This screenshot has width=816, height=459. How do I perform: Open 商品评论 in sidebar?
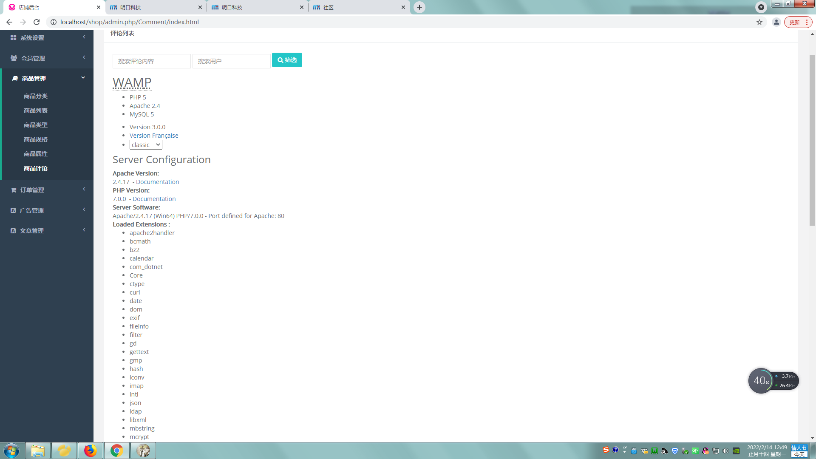point(36,168)
